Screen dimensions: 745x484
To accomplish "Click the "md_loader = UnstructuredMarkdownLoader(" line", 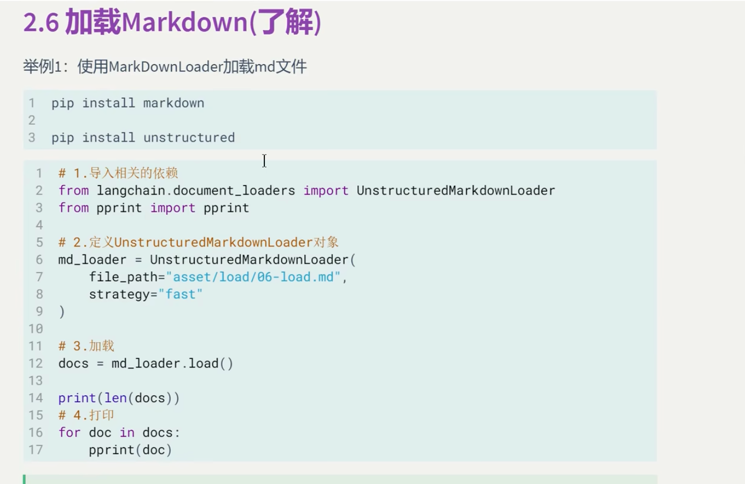I will click(x=207, y=260).
